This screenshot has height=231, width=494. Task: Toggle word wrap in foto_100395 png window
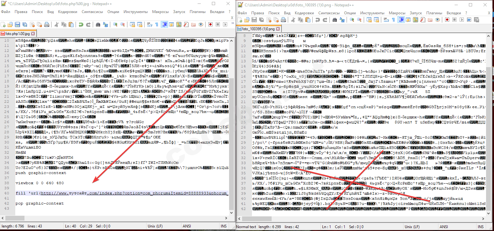tap(387, 20)
